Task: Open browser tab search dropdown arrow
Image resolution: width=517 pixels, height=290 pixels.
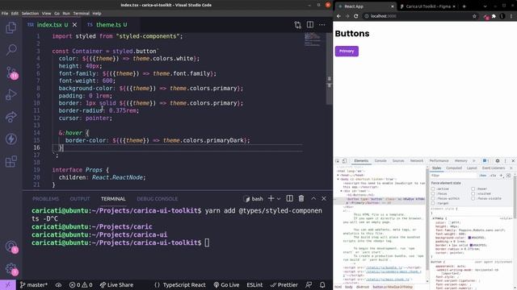Action: pyautogui.click(x=485, y=6)
